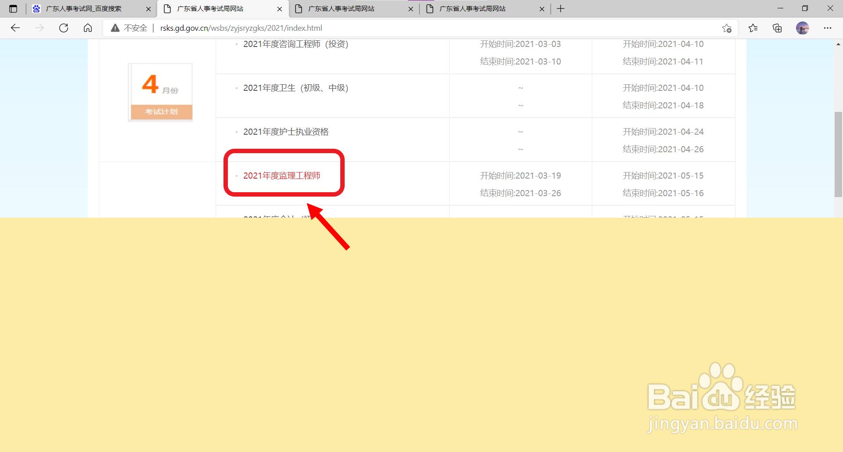Click the browser back arrow
The width and height of the screenshot is (843, 452).
pyautogui.click(x=15, y=28)
